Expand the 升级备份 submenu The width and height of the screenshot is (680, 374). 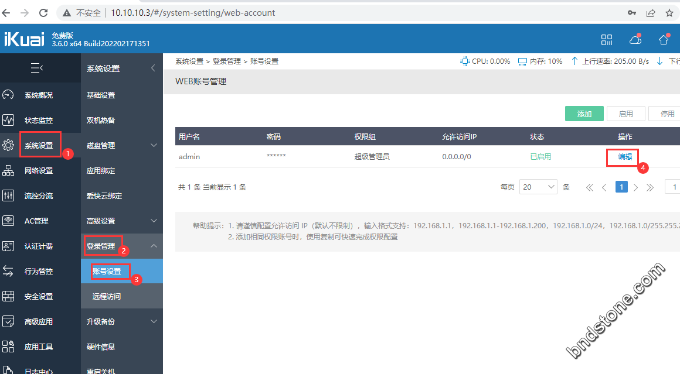[x=154, y=321]
